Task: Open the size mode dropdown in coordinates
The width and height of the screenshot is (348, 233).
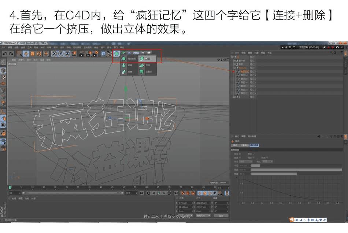Action: (203, 216)
